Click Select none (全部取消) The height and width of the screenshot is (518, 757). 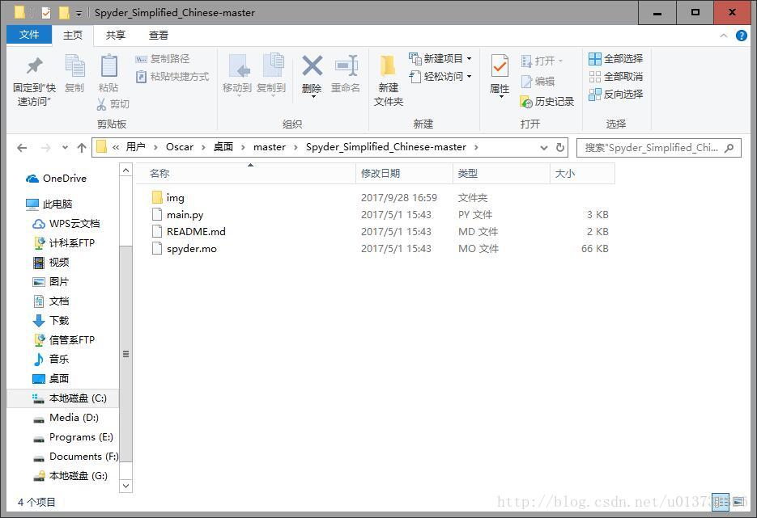click(x=616, y=77)
